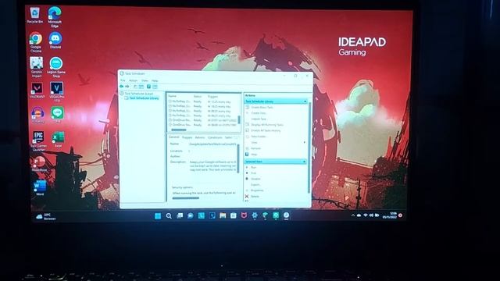Open the Windows Start menu

[158, 216]
